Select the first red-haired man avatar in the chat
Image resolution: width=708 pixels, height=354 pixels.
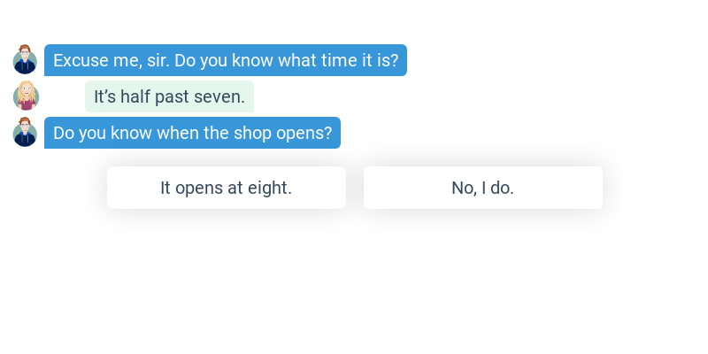(25, 60)
